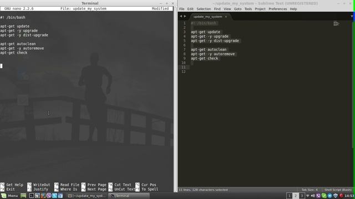Open Viber from the taskbar launchers
Image resolution: width=355 pixels, height=199 pixels.
49,196
